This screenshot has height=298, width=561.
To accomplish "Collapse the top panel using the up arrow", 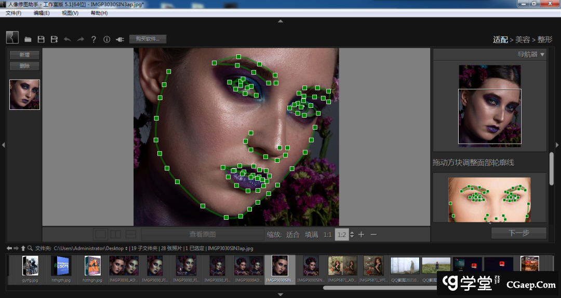I will [x=280, y=21].
